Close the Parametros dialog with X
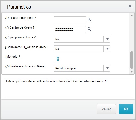 pyautogui.click(x=130, y=6)
